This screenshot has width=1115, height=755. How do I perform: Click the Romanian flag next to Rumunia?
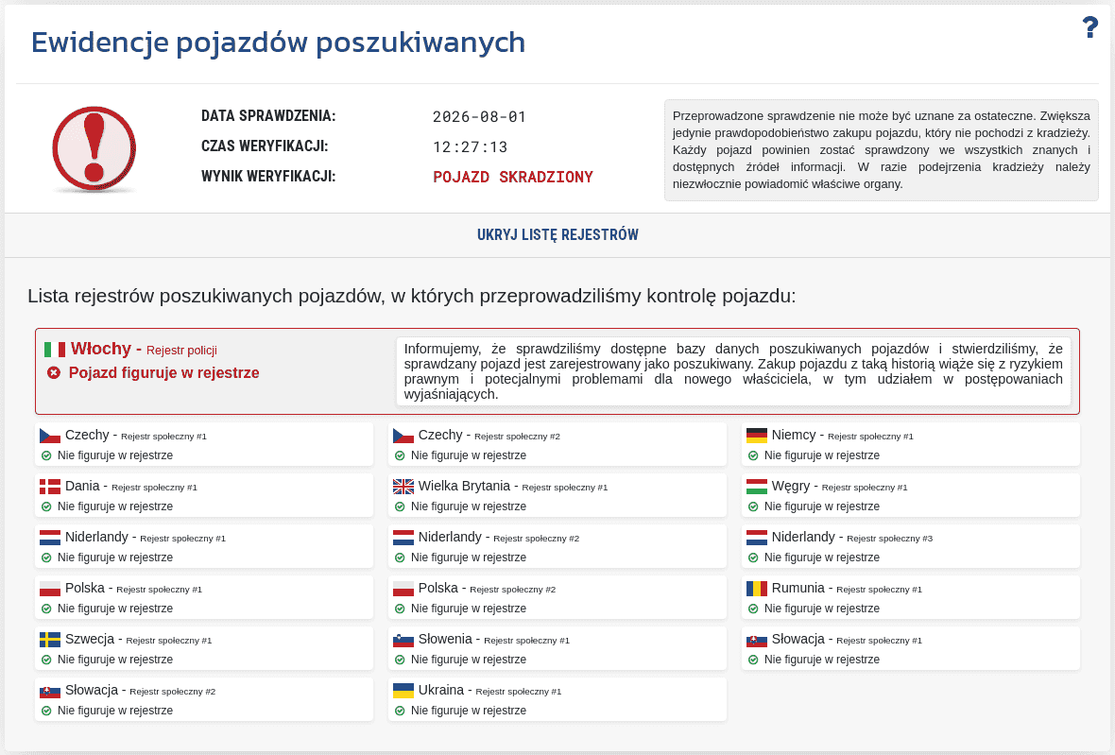click(x=757, y=590)
